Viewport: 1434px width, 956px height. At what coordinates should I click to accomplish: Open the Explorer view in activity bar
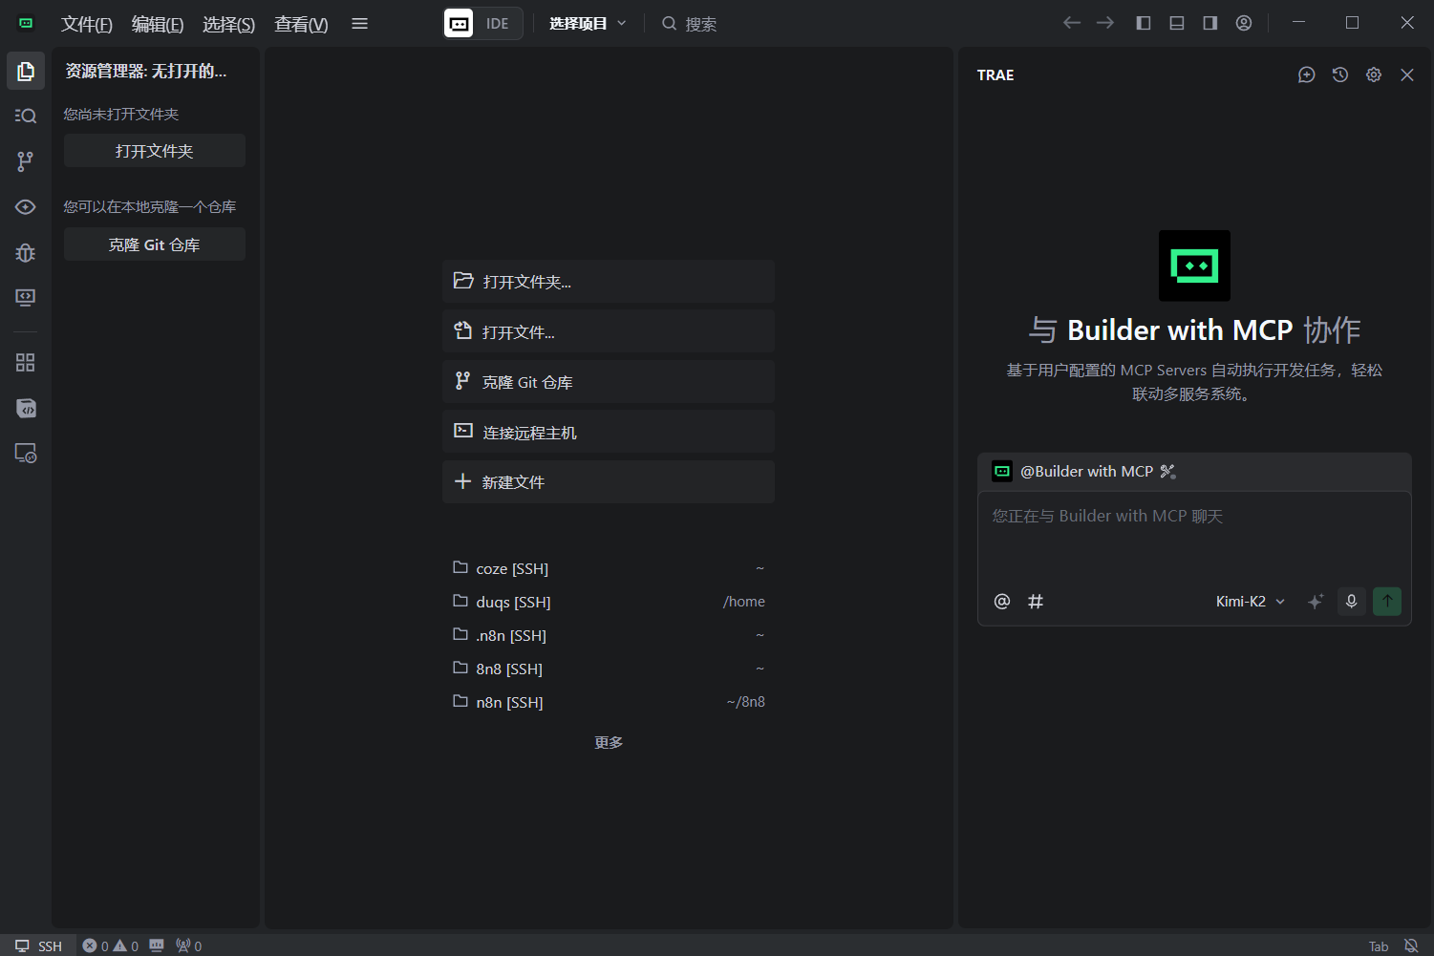click(x=26, y=72)
